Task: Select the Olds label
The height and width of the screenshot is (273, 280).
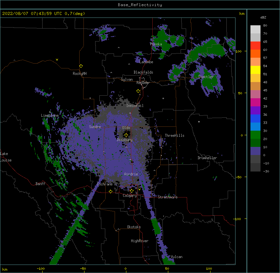Action: pyautogui.click(x=126, y=128)
